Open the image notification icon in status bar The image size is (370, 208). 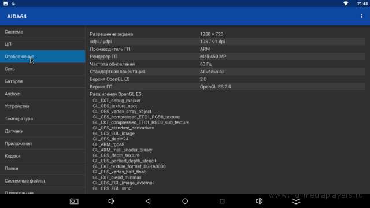(5, 3)
